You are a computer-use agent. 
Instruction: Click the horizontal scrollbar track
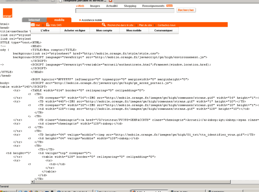[133, 182]
